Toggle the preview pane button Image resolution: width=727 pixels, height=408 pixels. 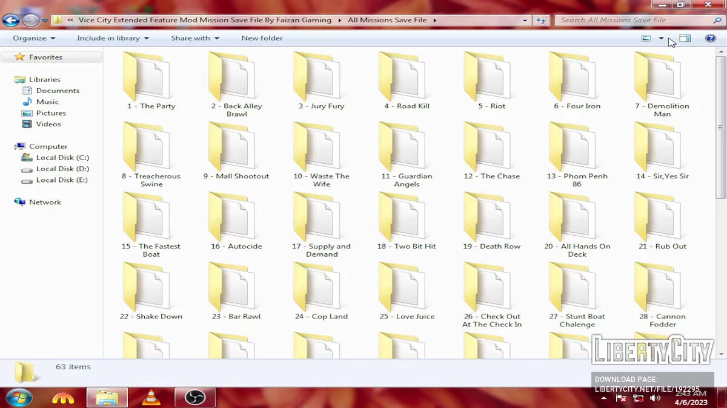[685, 38]
